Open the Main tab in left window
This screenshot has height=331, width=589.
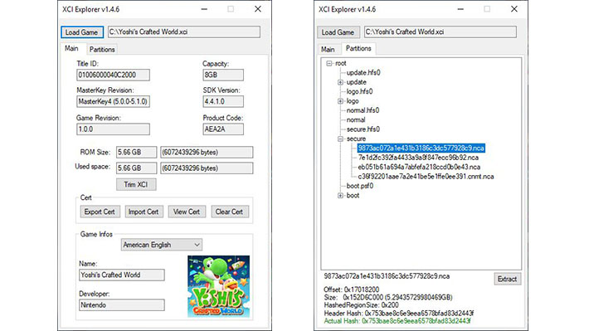tap(71, 48)
